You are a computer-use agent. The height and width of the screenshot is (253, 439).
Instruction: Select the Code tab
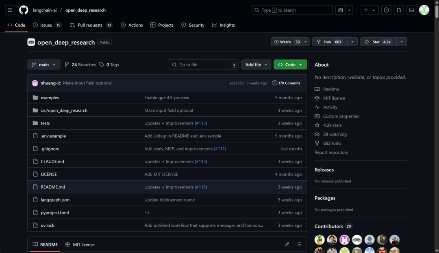coord(16,25)
